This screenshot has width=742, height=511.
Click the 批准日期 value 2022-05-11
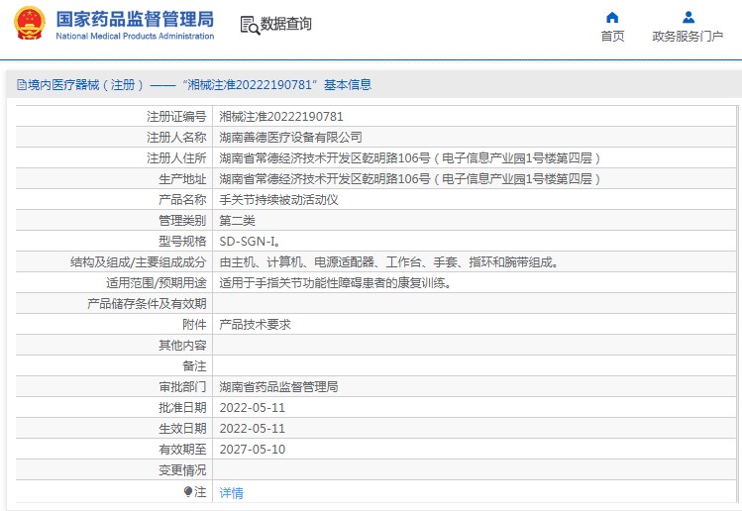[x=253, y=408]
